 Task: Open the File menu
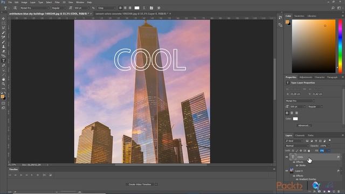pos(10,2)
